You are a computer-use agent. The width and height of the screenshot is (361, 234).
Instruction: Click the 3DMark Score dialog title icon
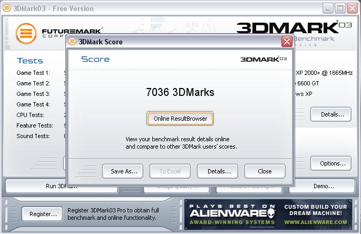72,42
